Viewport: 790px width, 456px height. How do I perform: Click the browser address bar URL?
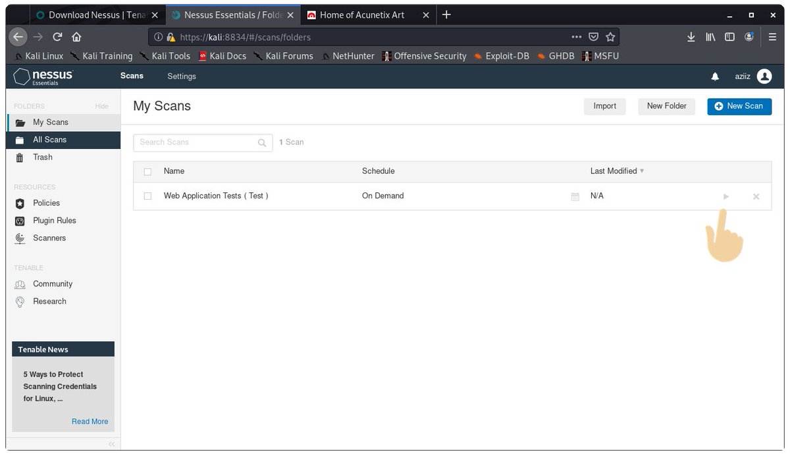[245, 38]
